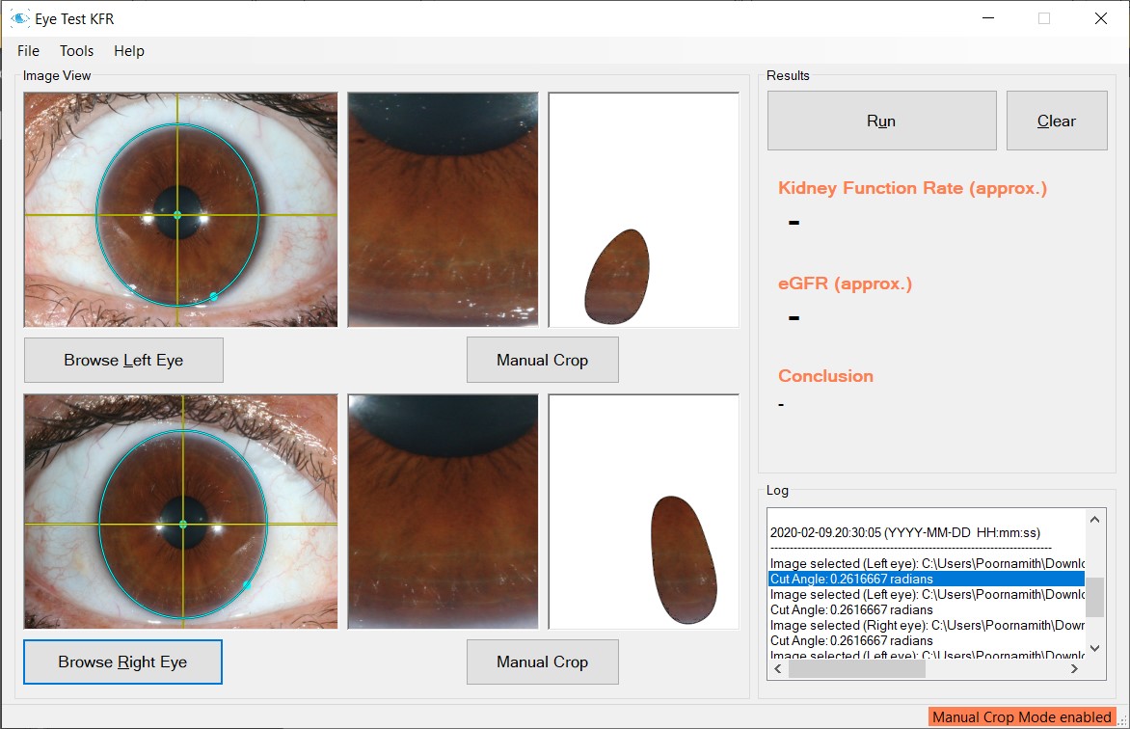Click the Kidney Function Rate (approx.) label
Viewport: 1130px width, 729px height.
click(x=912, y=188)
